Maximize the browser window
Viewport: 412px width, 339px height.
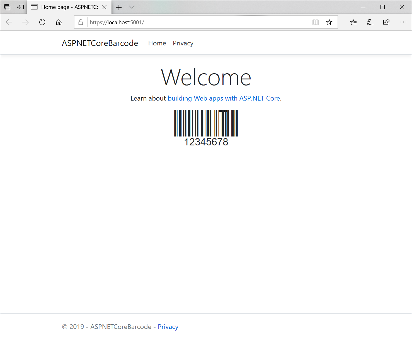[382, 7]
